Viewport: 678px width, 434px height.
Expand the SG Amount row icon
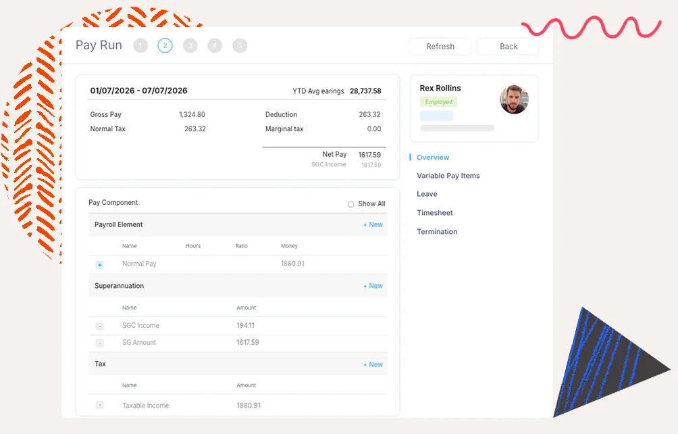(100, 343)
